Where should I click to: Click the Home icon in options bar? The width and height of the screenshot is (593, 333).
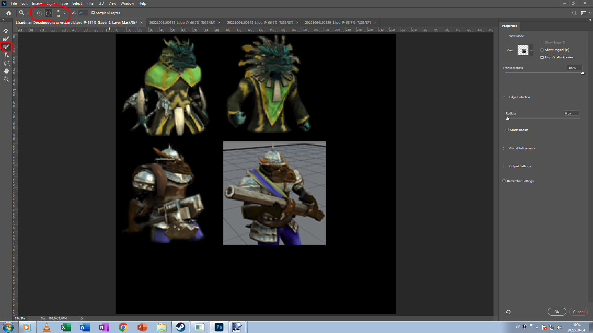[9, 13]
